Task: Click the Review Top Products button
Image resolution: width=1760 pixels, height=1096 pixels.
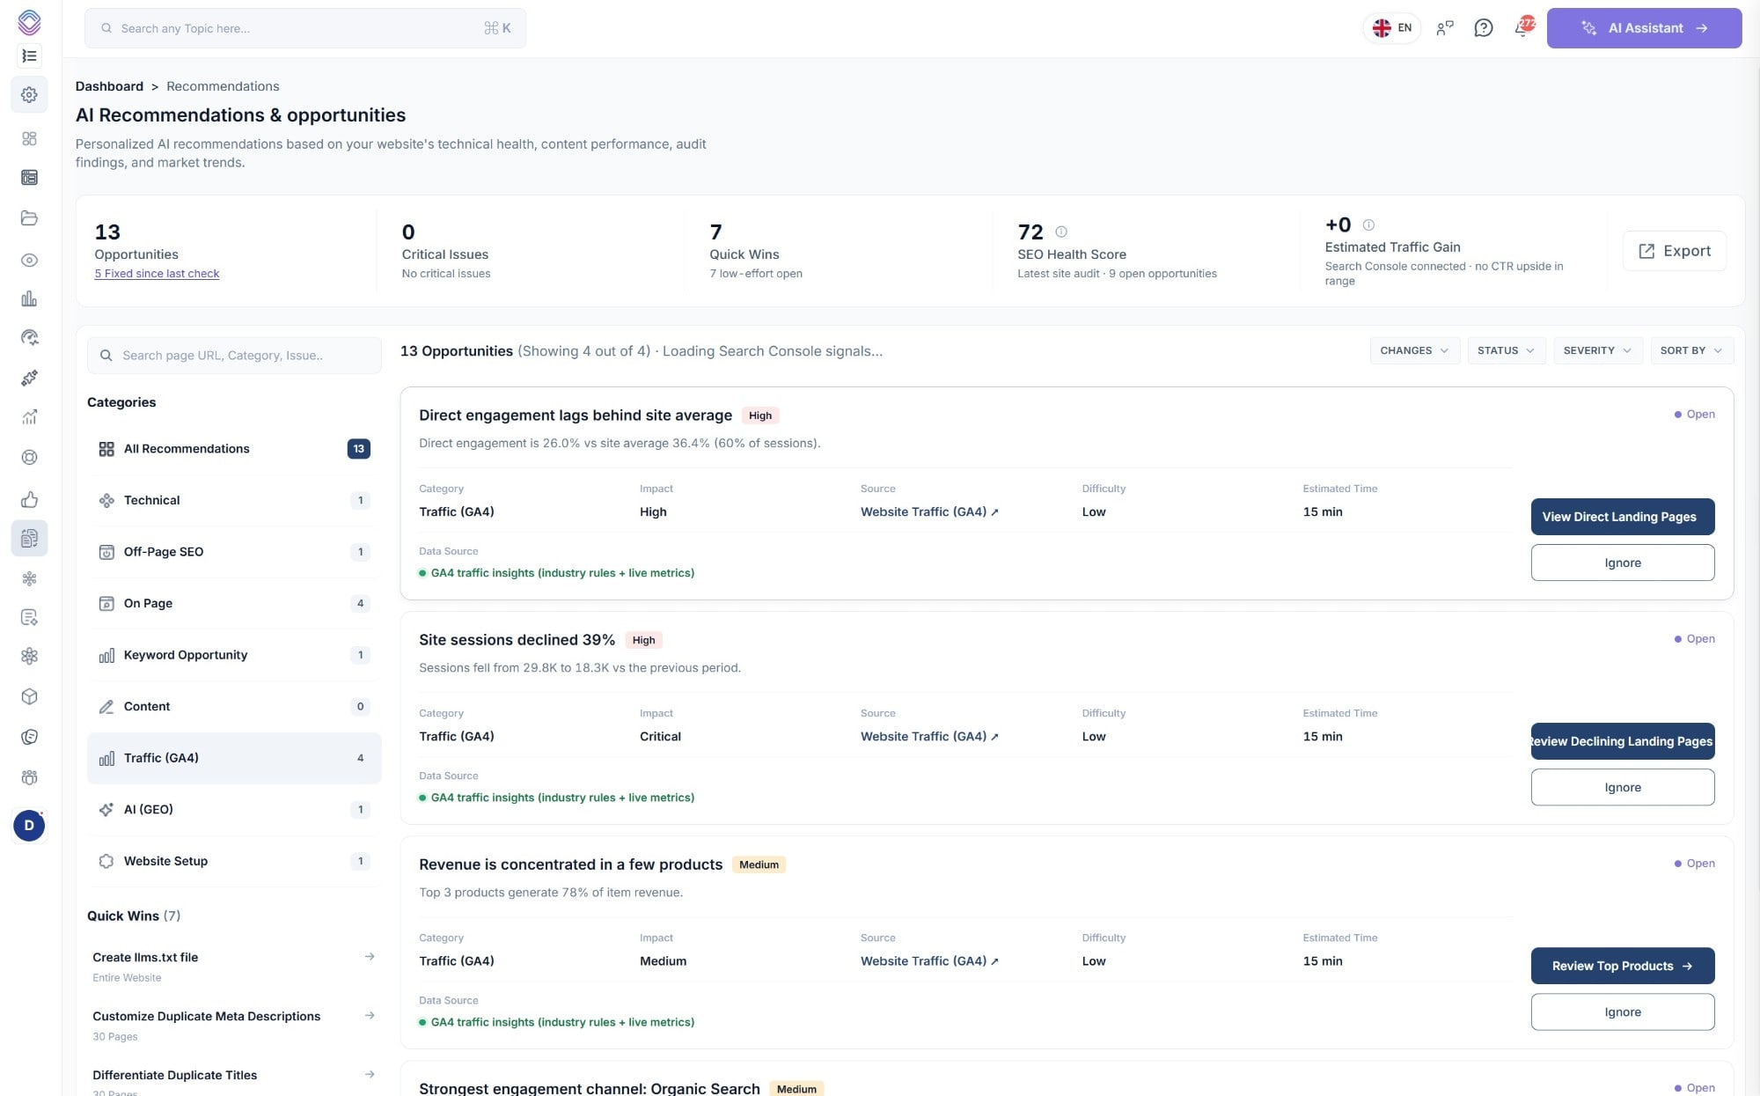Action: coord(1622,966)
